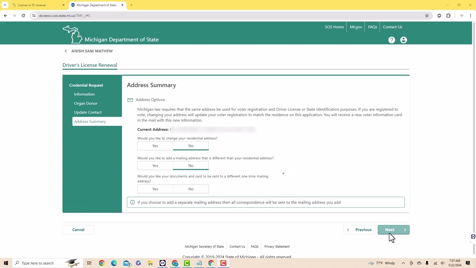Open the red Camtasia icon on the taskbar
Screen dimensions: 476x268
(223, 263)
